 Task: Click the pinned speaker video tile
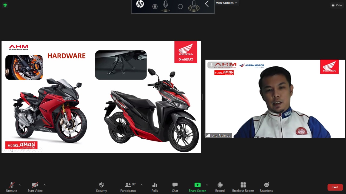point(275,99)
